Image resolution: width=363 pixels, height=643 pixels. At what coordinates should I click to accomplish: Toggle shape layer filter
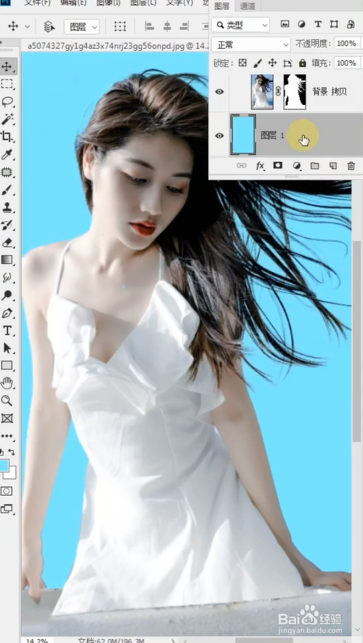click(x=334, y=24)
